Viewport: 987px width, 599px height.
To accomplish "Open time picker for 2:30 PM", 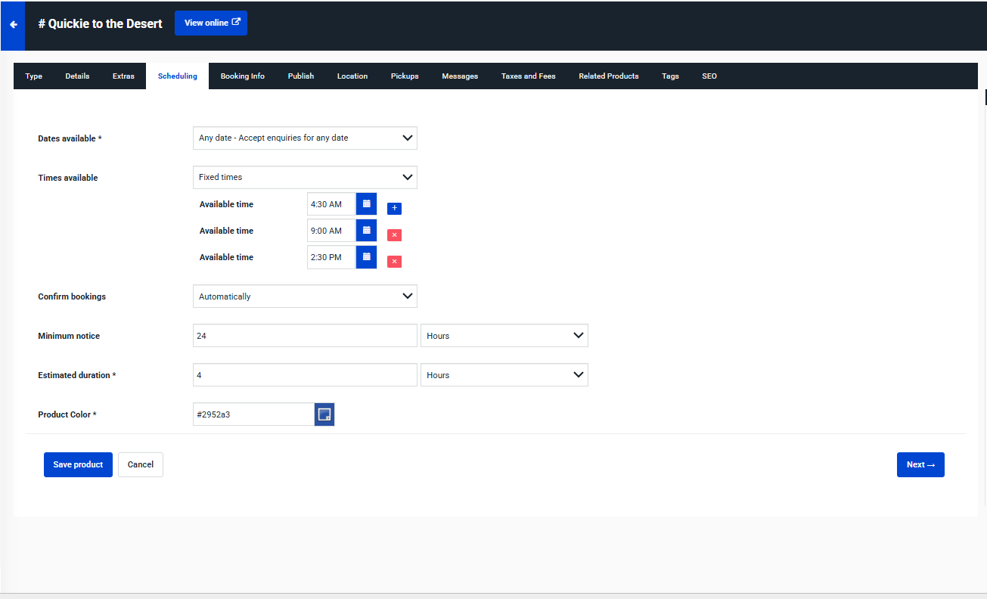I will 366,257.
